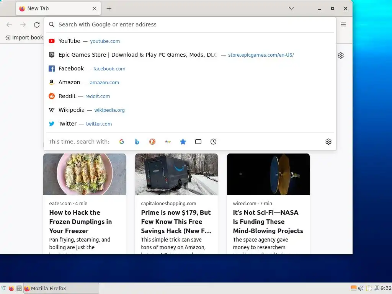
Task: Click 'capitaloneshopping.com' source text
Action: [x=168, y=203]
